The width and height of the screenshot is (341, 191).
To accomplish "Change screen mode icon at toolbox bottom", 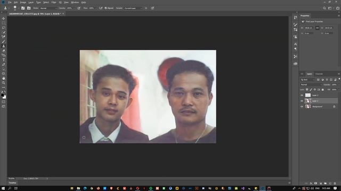I will (4, 106).
